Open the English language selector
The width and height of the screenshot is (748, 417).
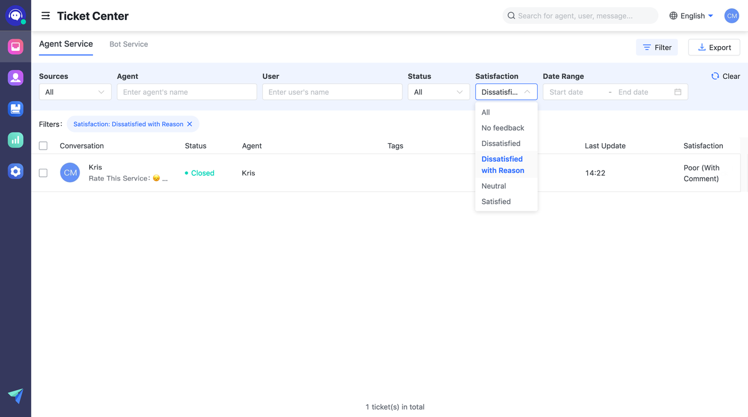tap(691, 16)
